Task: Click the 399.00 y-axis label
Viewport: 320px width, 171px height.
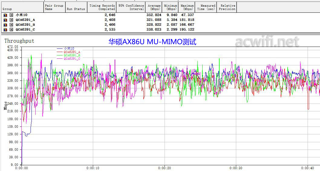Action: pyautogui.click(x=13, y=65)
